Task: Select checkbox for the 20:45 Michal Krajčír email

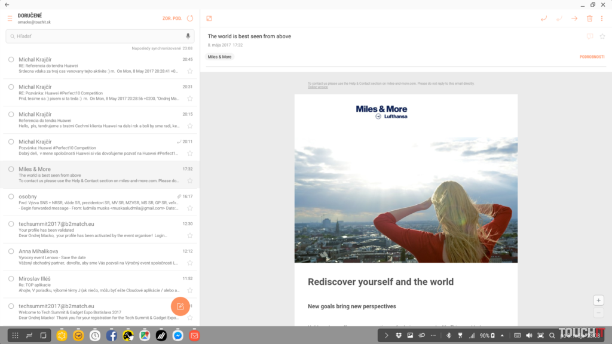Action: (x=11, y=60)
